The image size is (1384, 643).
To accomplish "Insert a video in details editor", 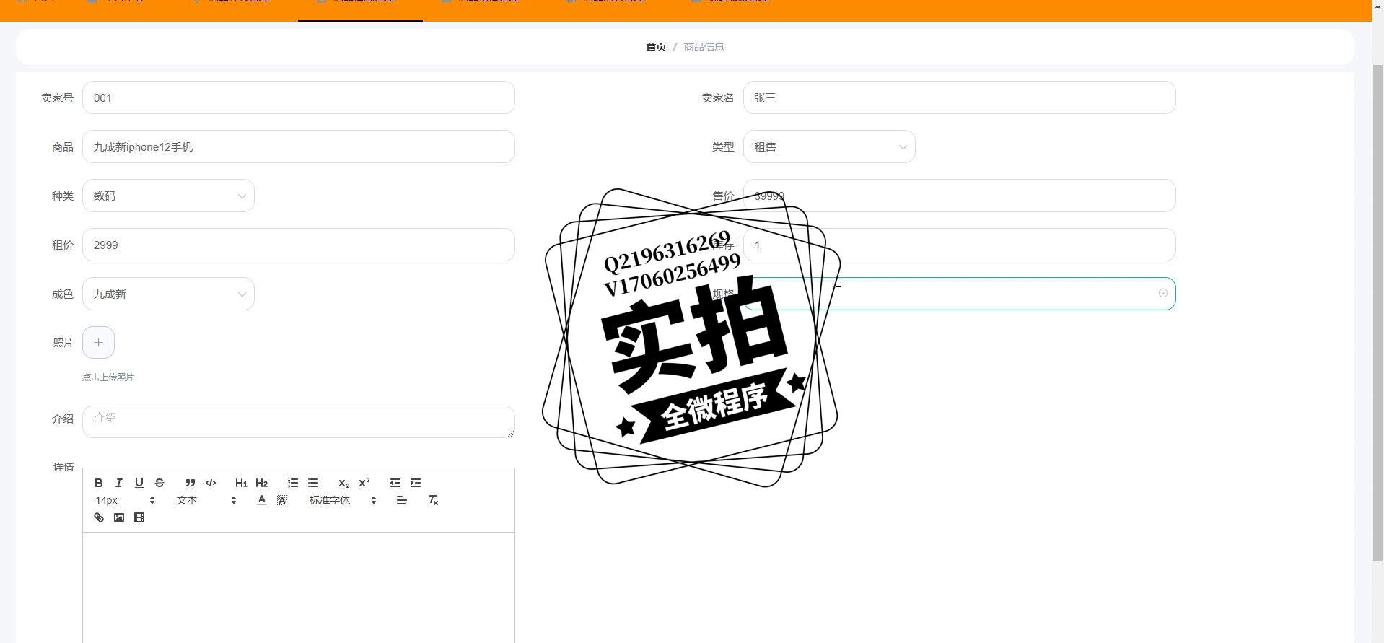I will [139, 517].
